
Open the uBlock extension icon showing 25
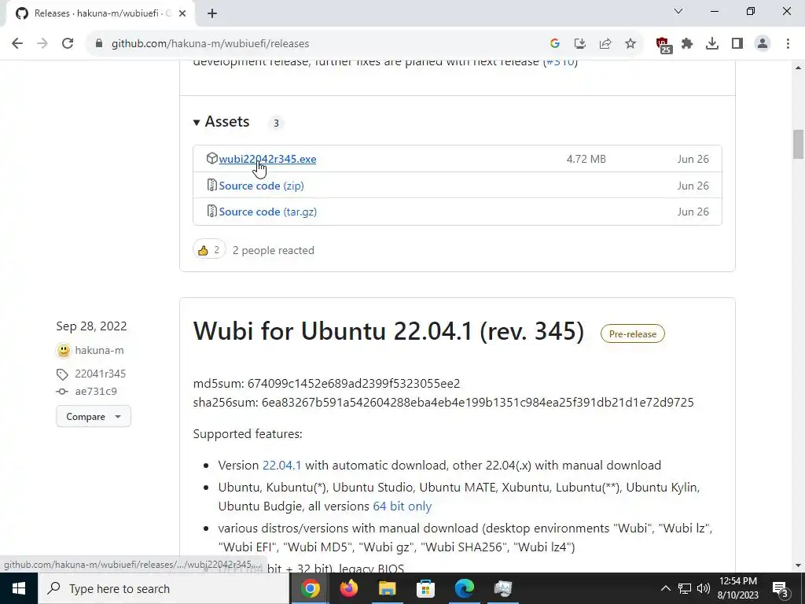coord(663,45)
